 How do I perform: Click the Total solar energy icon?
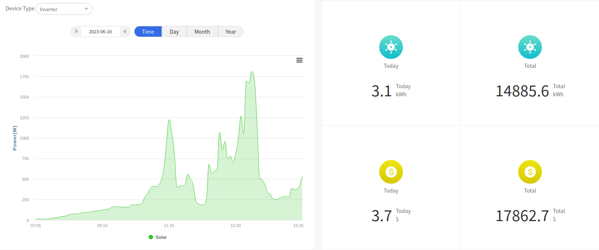[530, 47]
